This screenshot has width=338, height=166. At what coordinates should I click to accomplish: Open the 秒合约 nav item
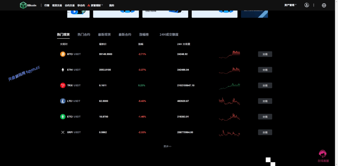coord(81,5)
